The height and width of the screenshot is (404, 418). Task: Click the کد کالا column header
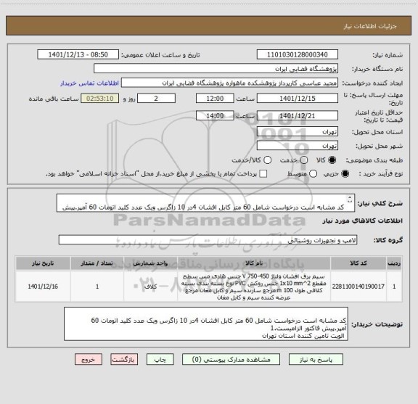358,263
